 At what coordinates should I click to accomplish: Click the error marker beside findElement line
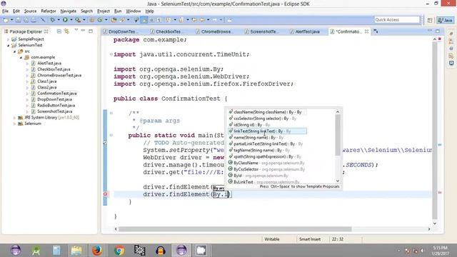tap(105, 194)
